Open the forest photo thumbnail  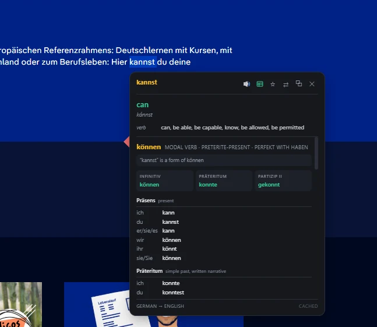pos(20,304)
